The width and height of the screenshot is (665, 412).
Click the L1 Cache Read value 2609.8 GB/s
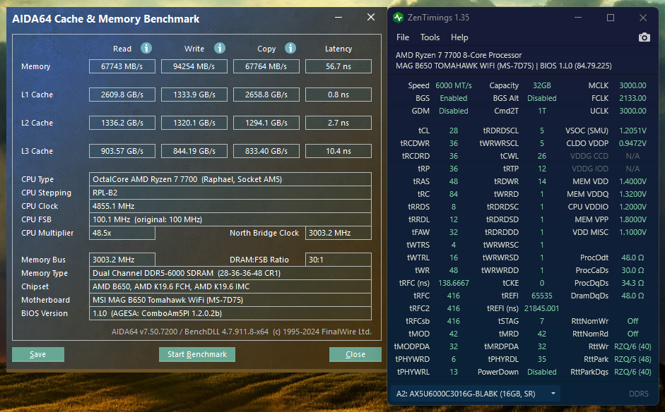point(122,95)
